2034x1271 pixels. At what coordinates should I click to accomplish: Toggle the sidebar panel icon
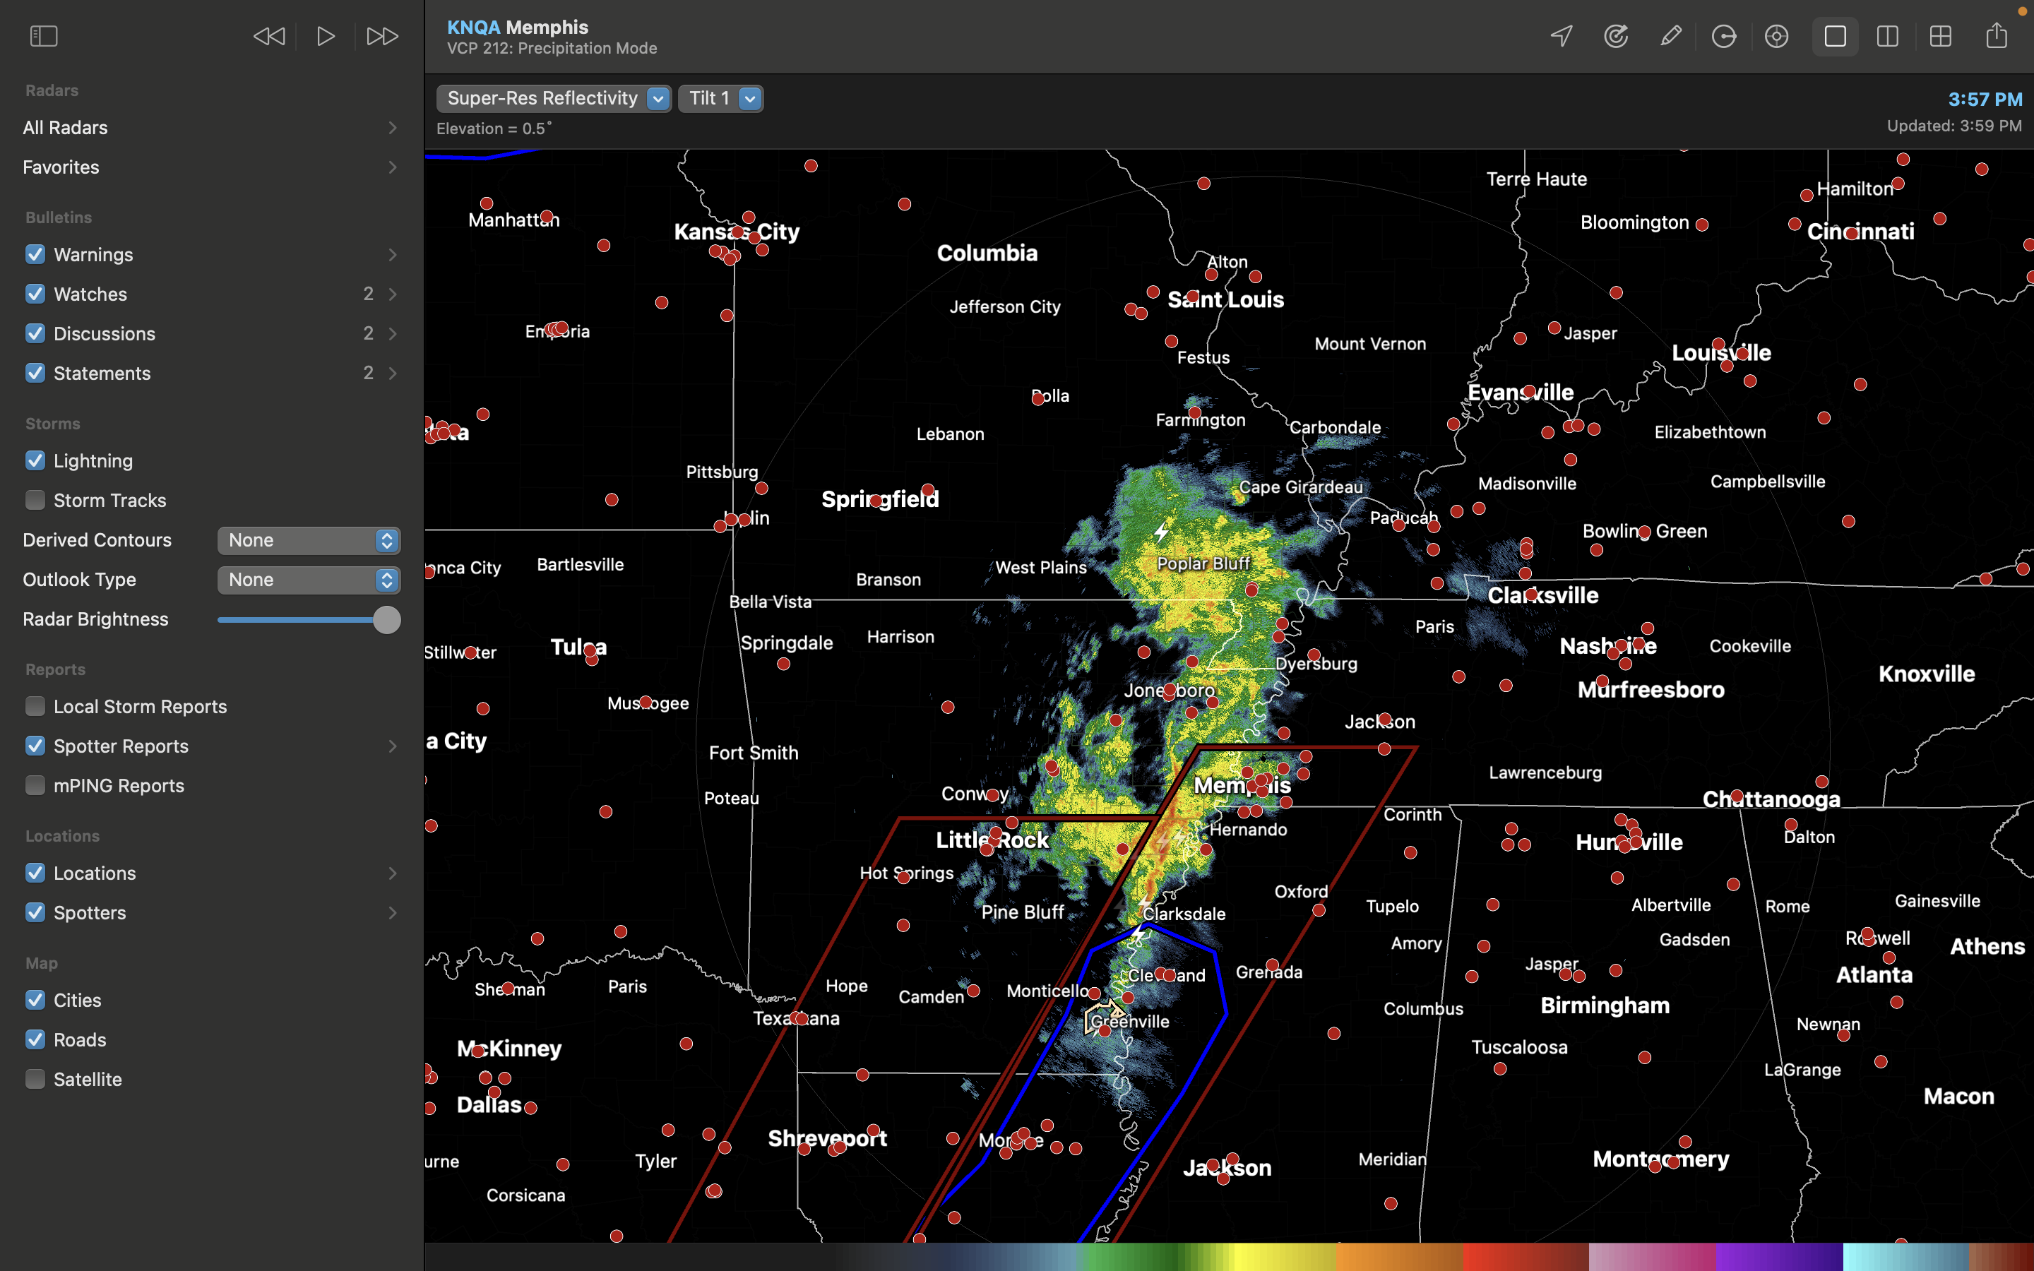(43, 36)
